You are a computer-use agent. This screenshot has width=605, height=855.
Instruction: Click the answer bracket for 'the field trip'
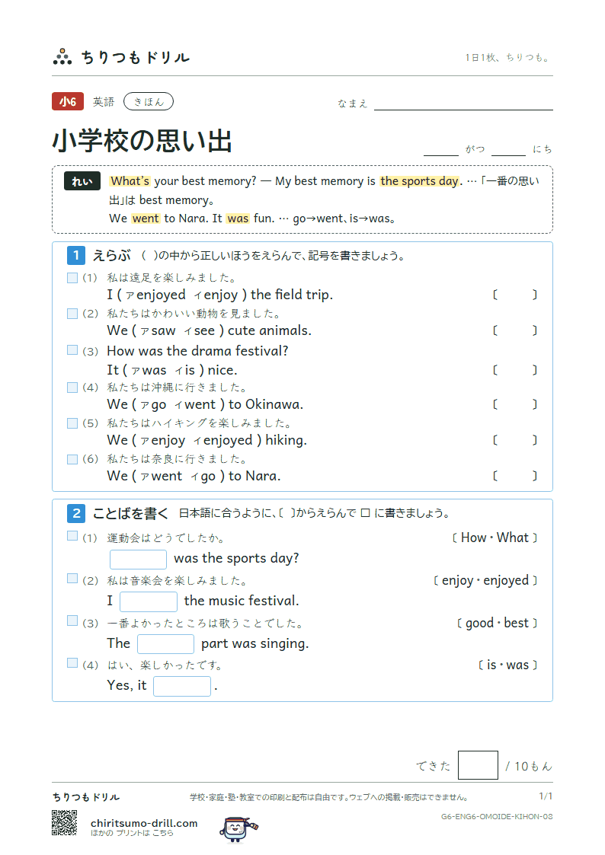(515, 295)
